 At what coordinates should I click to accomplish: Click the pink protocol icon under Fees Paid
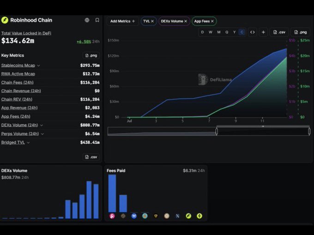pyautogui.click(x=112, y=216)
